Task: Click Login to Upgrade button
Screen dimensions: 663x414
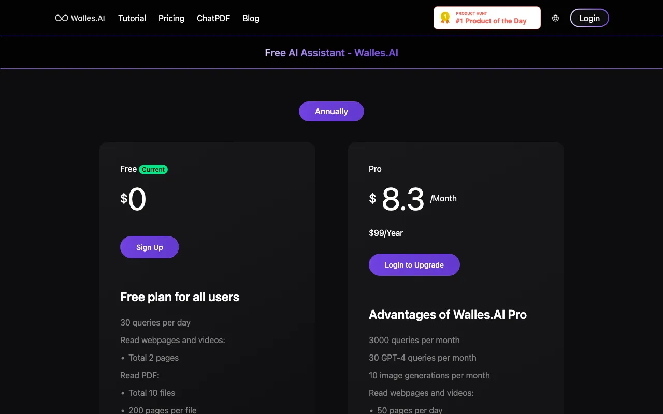Action: click(414, 265)
